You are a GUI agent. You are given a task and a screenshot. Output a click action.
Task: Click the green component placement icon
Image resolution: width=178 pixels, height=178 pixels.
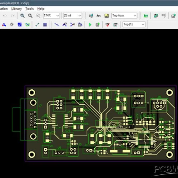point(146,16)
